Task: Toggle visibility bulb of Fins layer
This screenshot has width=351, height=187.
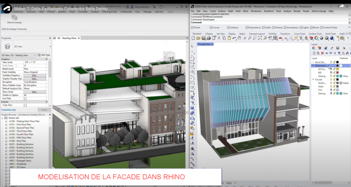Action: point(331,89)
